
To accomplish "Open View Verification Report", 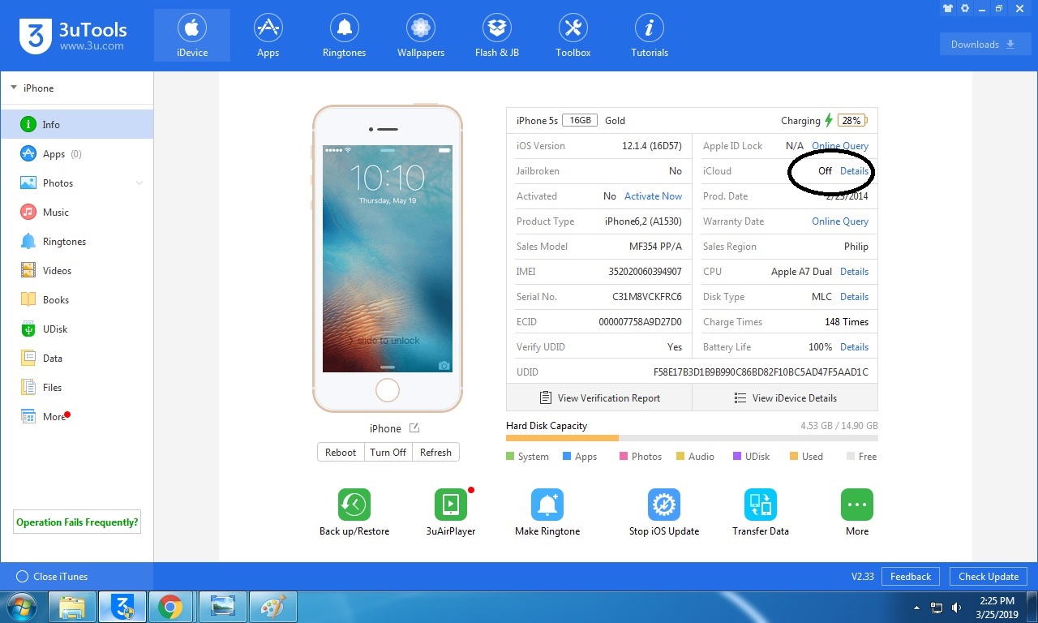I will (x=599, y=397).
